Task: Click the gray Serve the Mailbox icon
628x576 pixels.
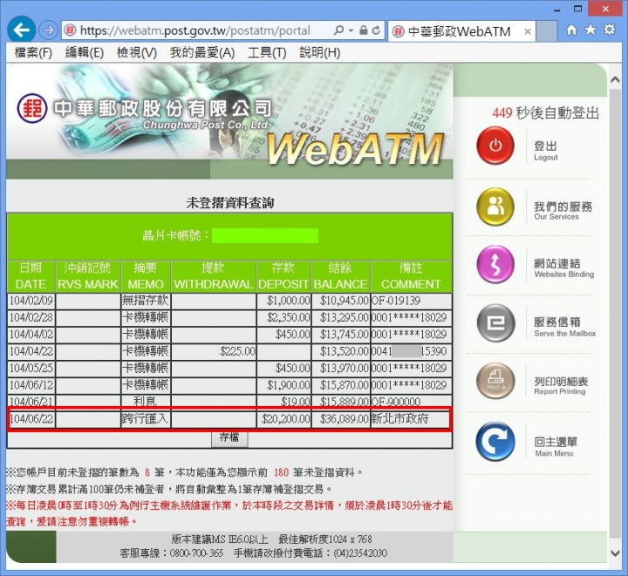Action: click(495, 322)
